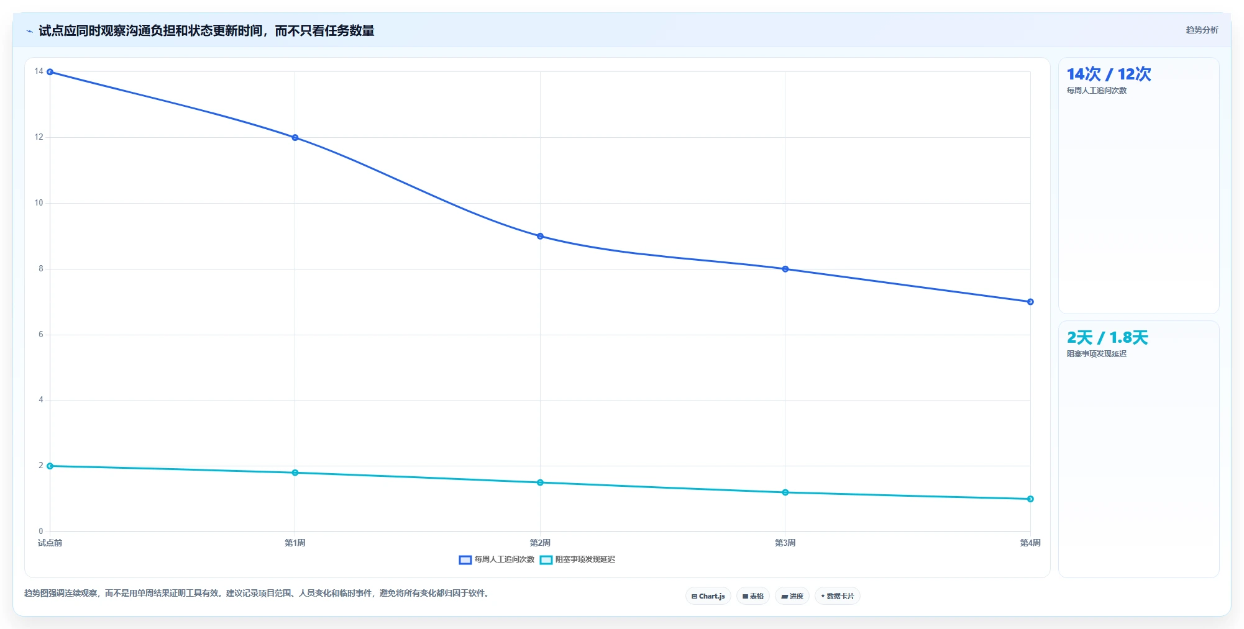1244x629 pixels.
Task: Click x-axis label 第1周
Action: point(295,543)
